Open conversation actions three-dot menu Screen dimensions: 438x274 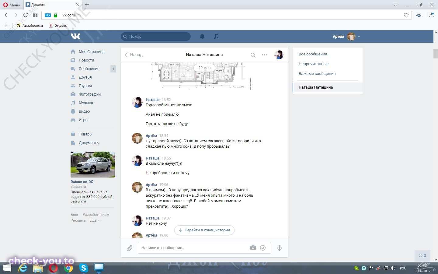[265, 55]
